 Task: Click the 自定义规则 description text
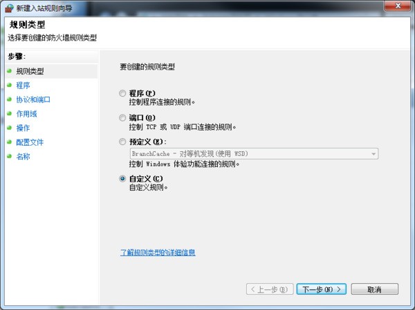coord(148,188)
